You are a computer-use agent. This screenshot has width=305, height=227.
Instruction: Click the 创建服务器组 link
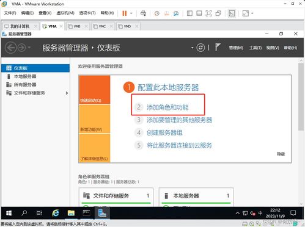(x=164, y=133)
